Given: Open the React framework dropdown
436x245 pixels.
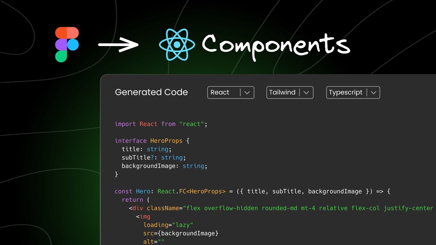Looking at the screenshot, I should click(230, 92).
